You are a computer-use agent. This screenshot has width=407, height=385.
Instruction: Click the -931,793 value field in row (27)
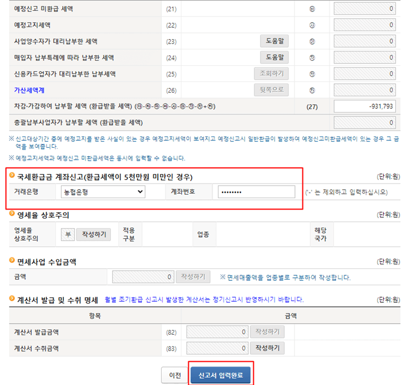point(365,106)
